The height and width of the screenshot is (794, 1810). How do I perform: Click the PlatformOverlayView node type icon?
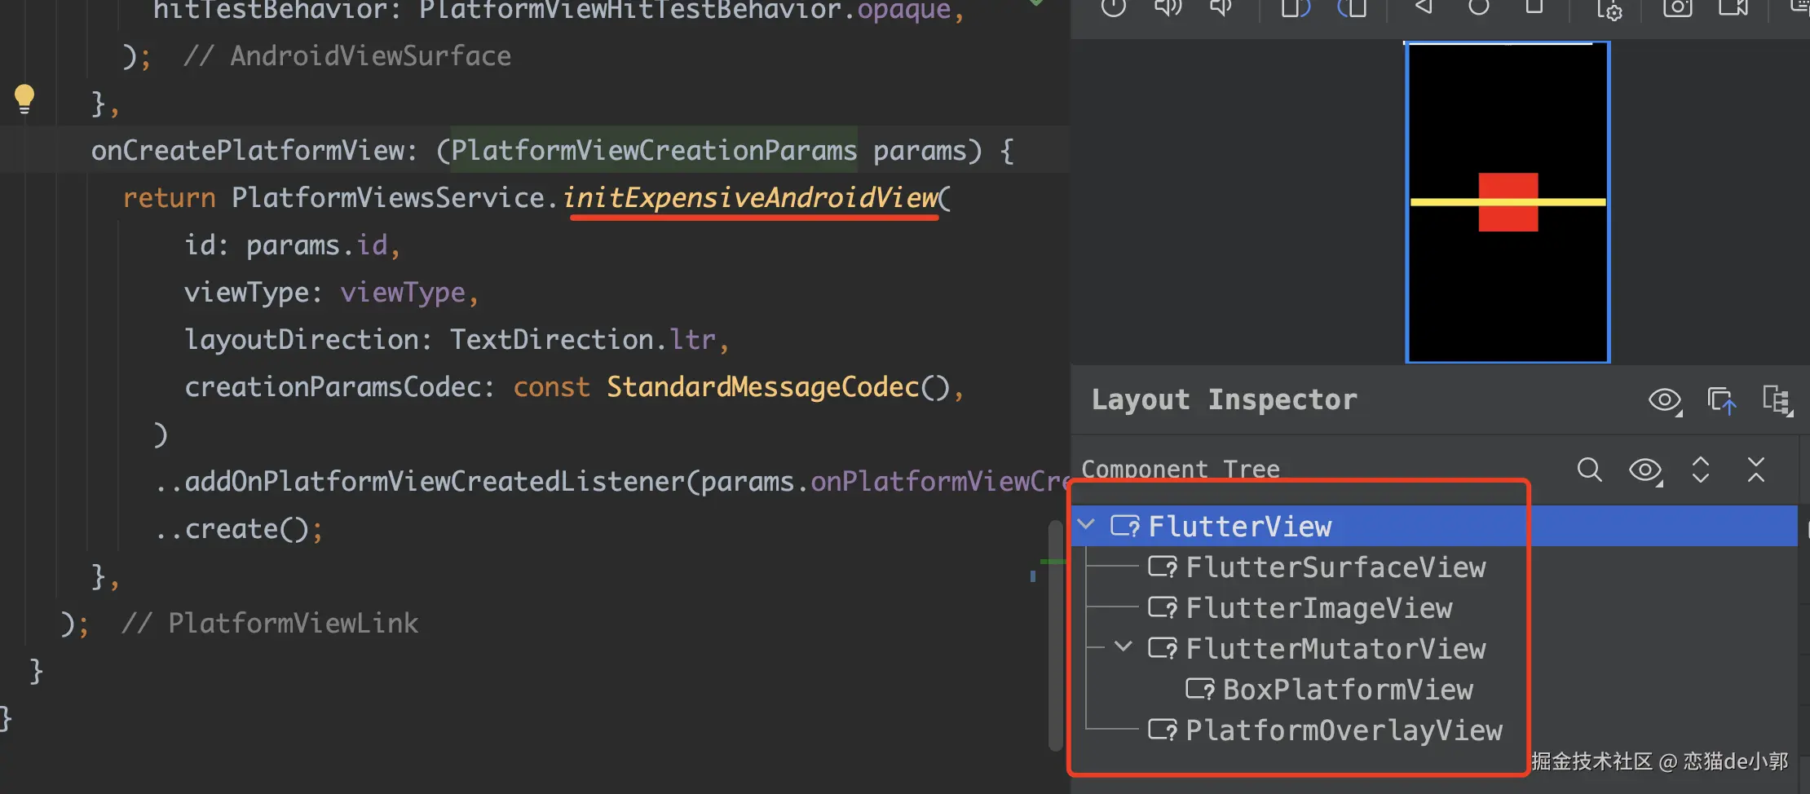tap(1163, 730)
